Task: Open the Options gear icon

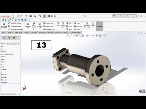Action: coord(55,16)
